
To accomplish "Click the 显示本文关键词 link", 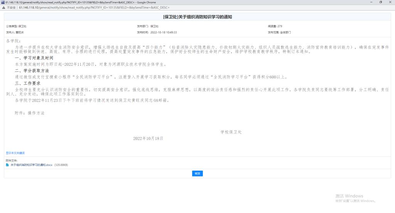I will [x=15, y=153].
